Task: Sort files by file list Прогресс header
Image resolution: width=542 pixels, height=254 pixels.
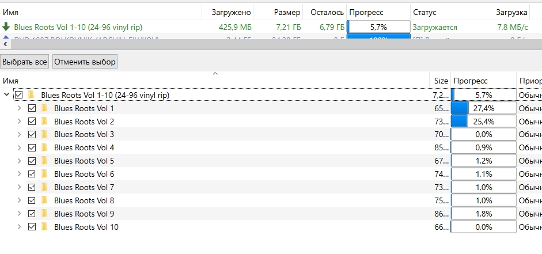Action: (484, 81)
